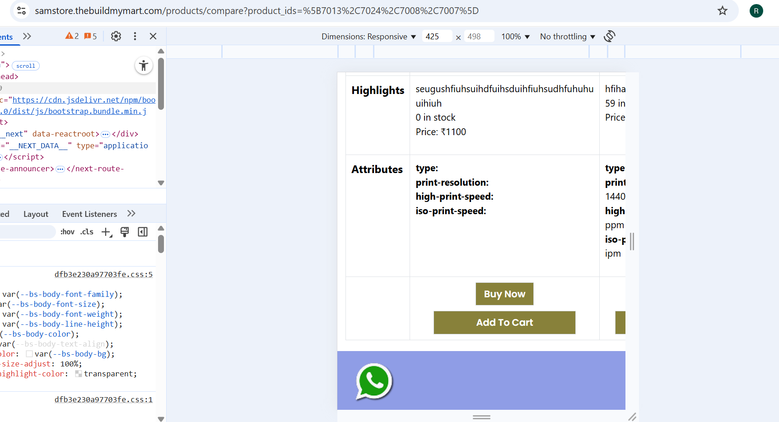Click the --bs-body-font-family variable
This screenshot has height=422, width=779.
[x=67, y=295]
